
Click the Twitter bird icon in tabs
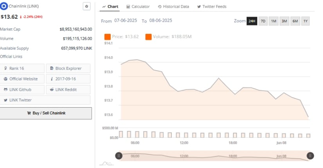pyautogui.click(x=199, y=7)
